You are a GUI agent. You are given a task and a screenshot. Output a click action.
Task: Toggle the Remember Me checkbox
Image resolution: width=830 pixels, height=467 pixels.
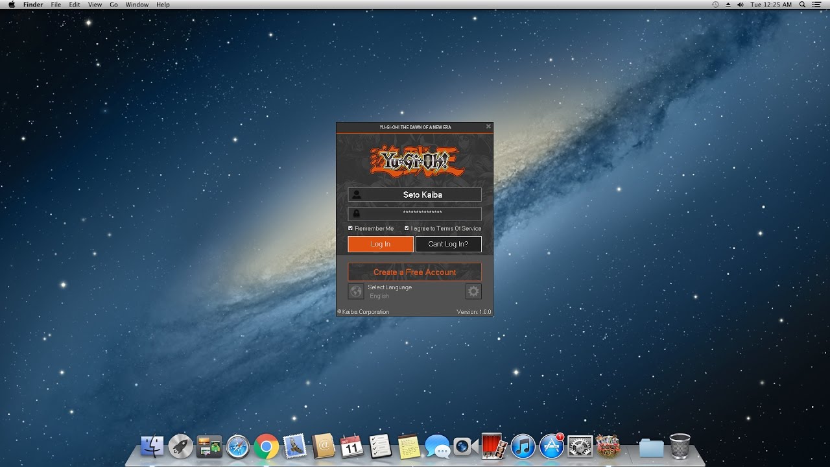pyautogui.click(x=351, y=228)
